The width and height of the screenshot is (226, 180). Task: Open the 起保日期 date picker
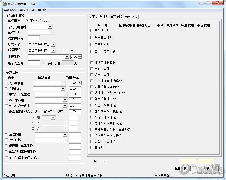(x=53, y=50)
